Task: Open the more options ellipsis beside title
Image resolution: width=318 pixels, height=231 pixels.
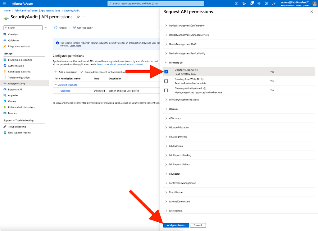Action: pos(84,17)
